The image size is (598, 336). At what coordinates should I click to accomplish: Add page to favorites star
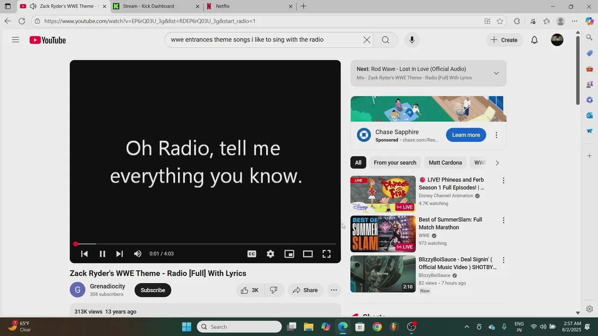(x=500, y=21)
